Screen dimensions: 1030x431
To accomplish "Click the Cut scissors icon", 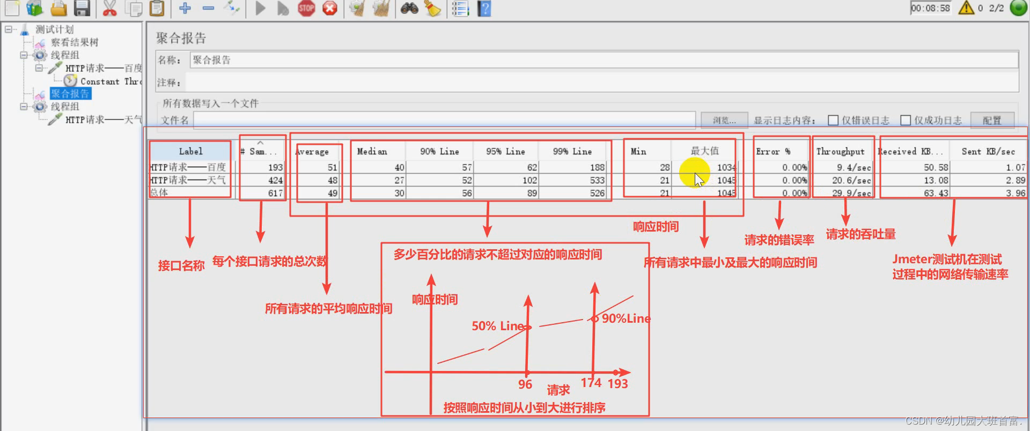I will [x=109, y=8].
